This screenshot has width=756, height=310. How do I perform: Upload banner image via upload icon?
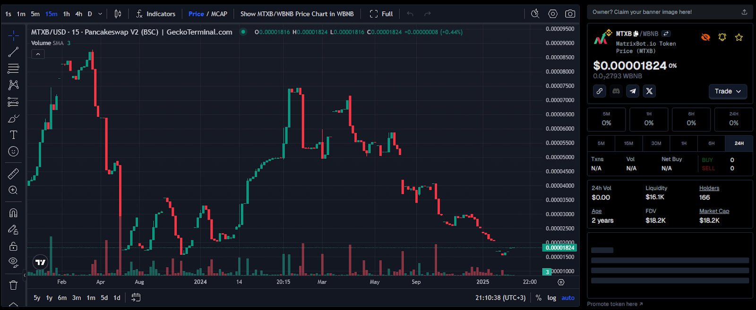744,12
